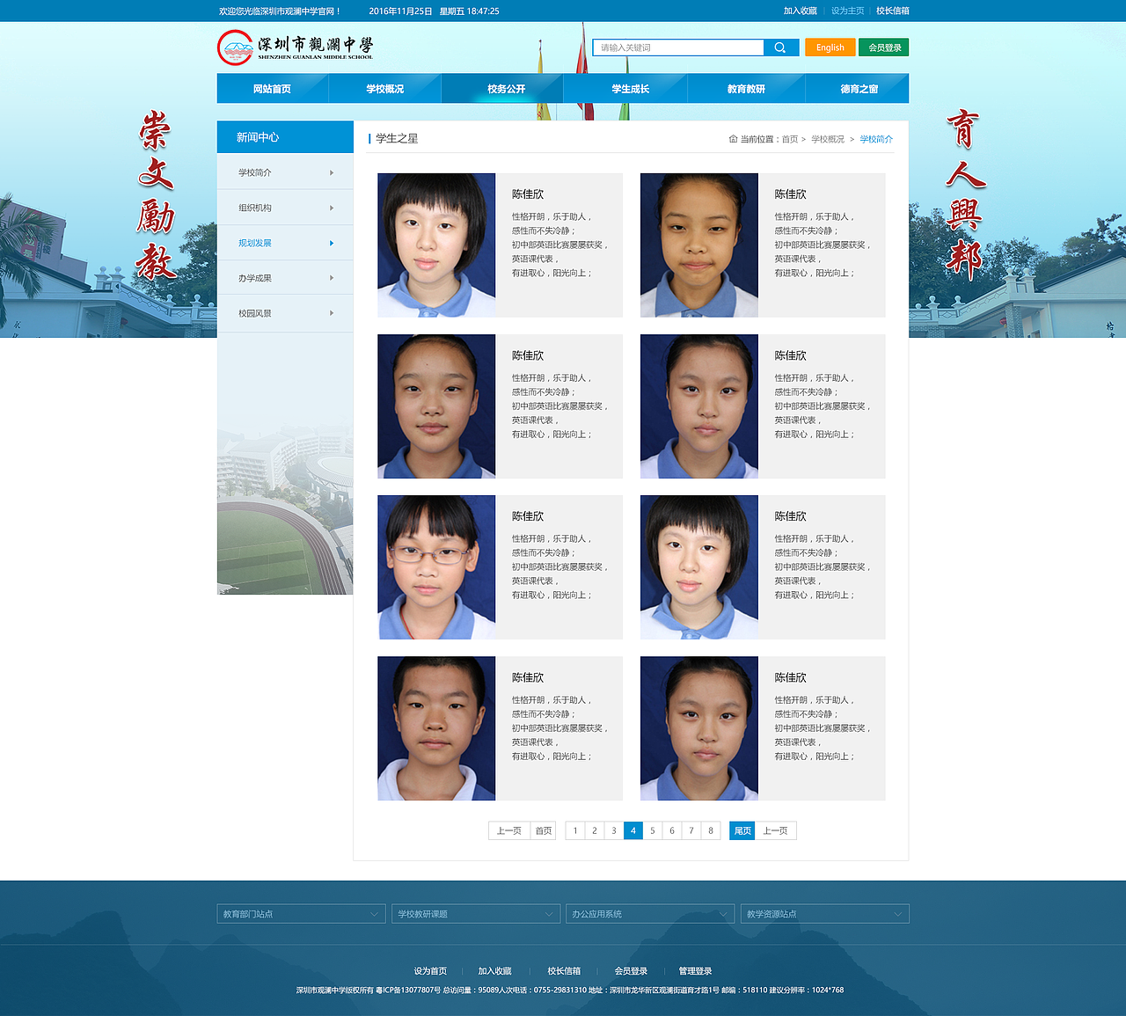Click the green 会员登录 button
The width and height of the screenshot is (1126, 1016).
point(884,48)
